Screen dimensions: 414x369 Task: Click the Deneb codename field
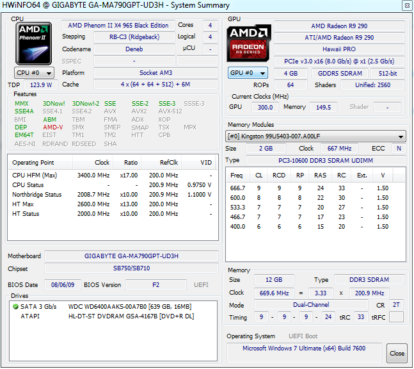point(134,49)
